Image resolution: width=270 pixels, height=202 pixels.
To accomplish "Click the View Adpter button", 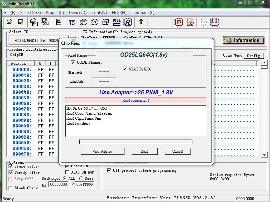I will [103, 151].
